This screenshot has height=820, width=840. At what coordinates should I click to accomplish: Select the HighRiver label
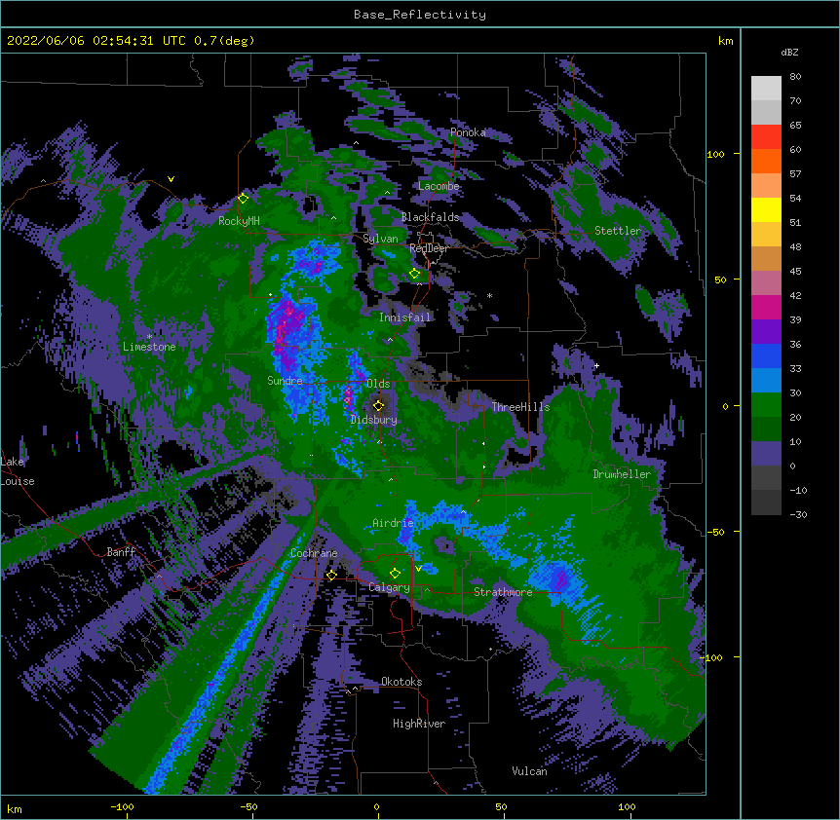point(419,724)
